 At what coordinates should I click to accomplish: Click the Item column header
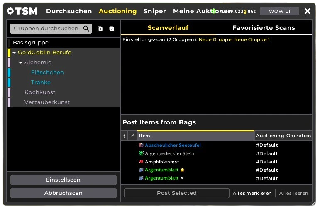(x=196, y=136)
